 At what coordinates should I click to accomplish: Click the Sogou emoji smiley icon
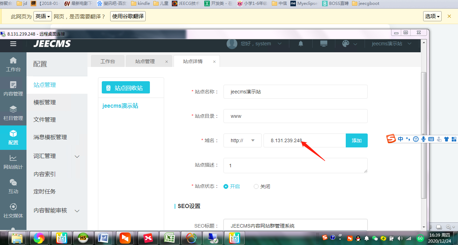415,139
